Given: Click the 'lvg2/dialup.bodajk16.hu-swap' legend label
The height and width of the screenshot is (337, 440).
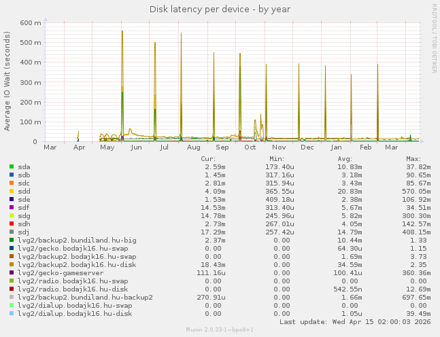Looking at the screenshot, I should point(75,305).
